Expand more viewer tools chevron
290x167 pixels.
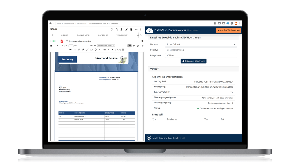[143, 46]
